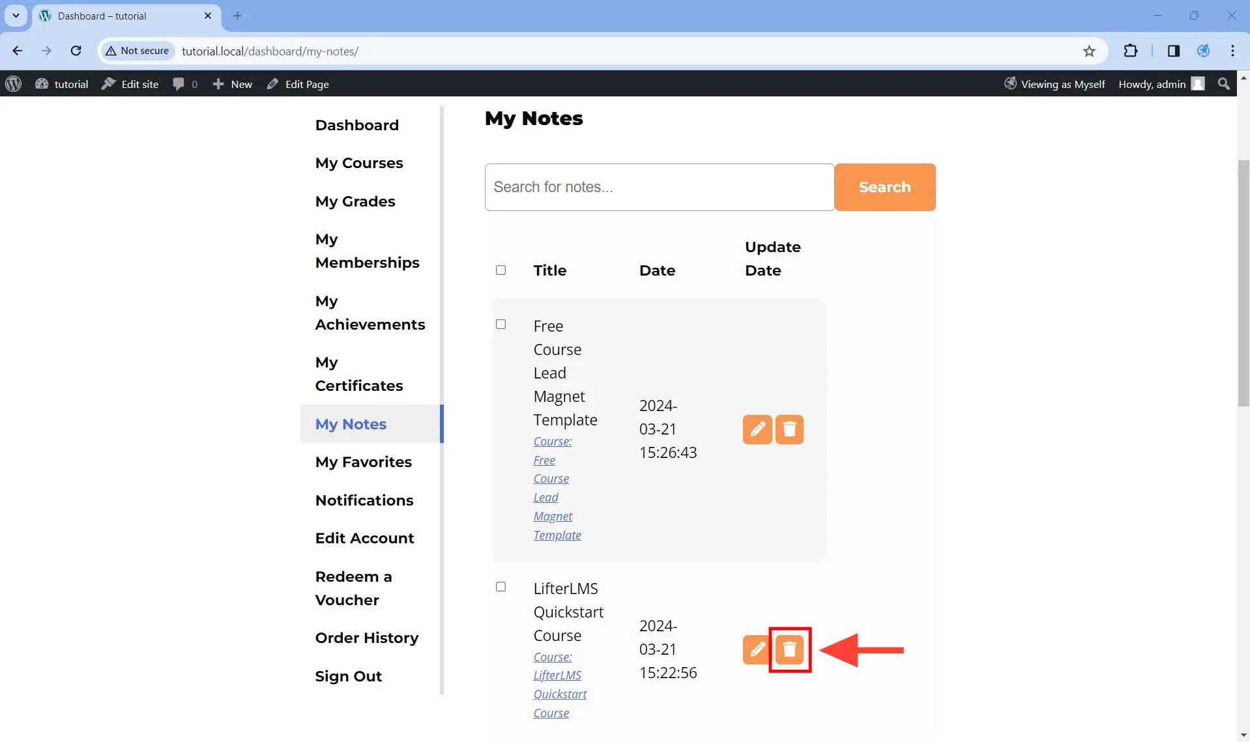Image resolution: width=1250 pixels, height=742 pixels.
Task: Click the My Notes page heading
Action: (x=534, y=119)
